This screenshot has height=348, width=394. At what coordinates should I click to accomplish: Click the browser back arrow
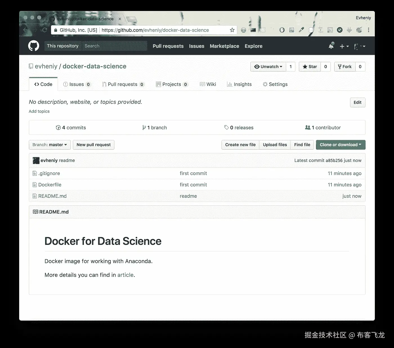coord(26,30)
